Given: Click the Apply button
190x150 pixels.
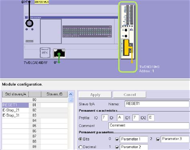Looking at the screenshot, I should point(95,95).
